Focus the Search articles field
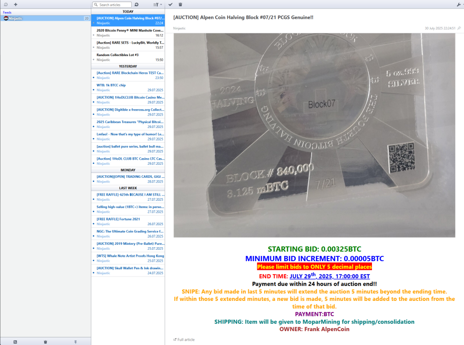Viewport: 464px width, 345px height. (x=112, y=5)
